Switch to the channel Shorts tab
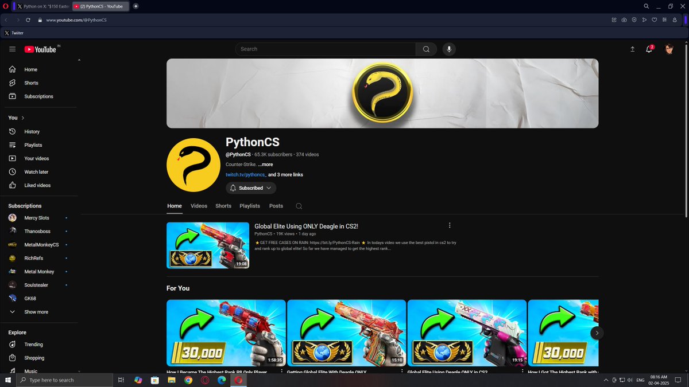The height and width of the screenshot is (387, 689). tap(223, 206)
